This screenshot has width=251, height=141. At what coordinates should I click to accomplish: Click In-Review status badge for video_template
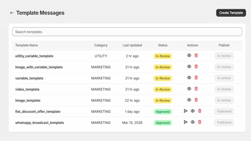[163, 89]
